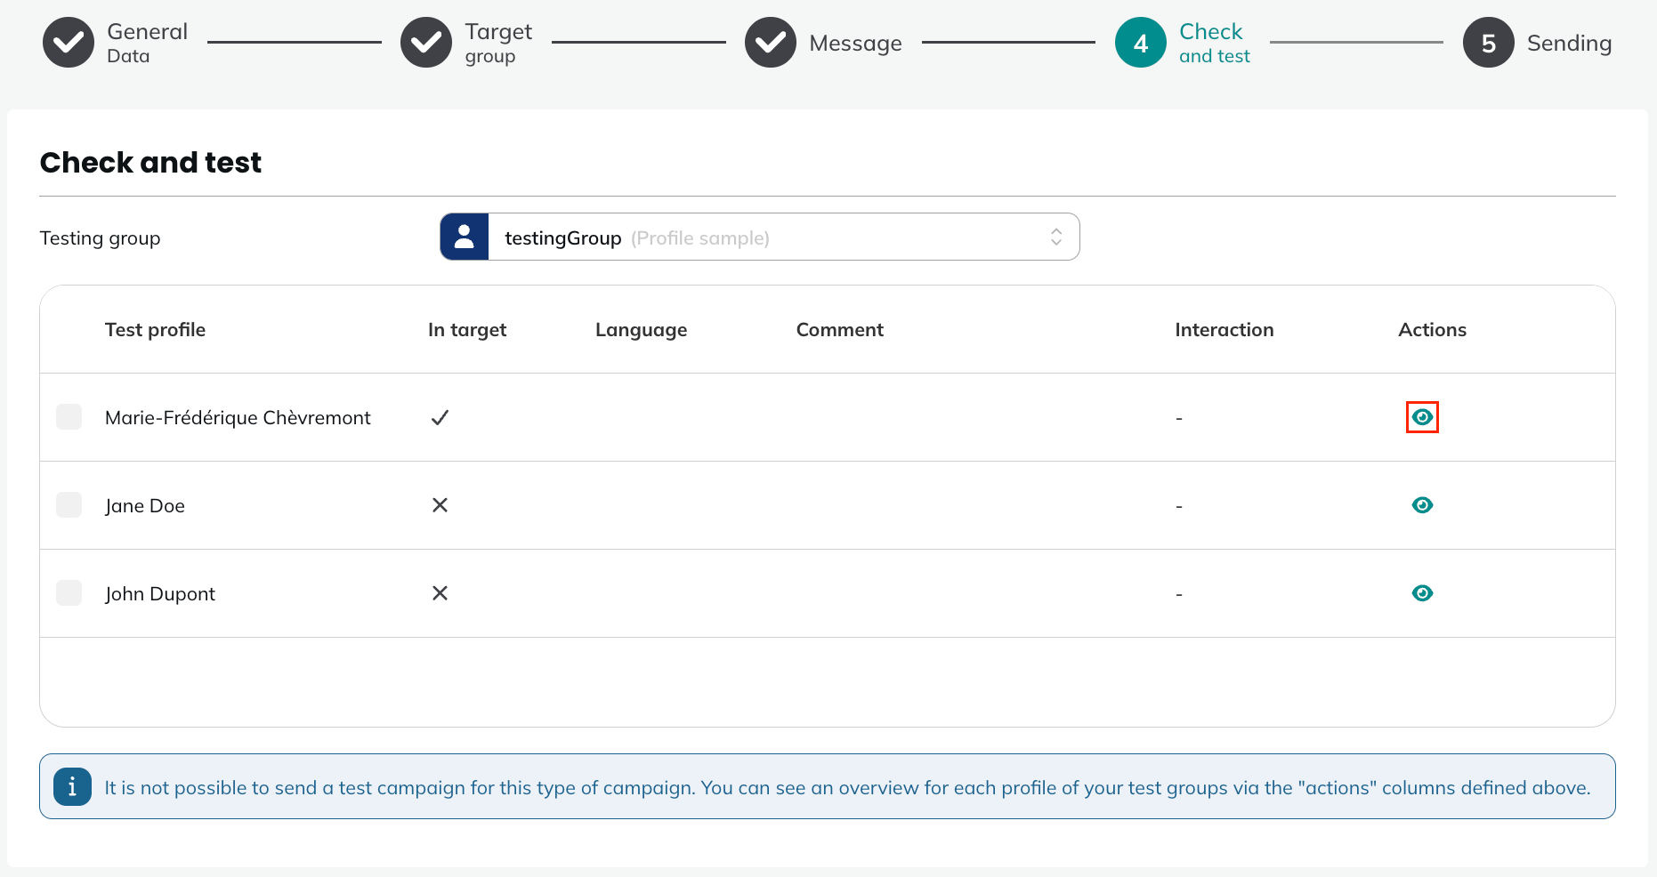Click the Target group step checkmark circle
The width and height of the screenshot is (1657, 877).
click(426, 43)
